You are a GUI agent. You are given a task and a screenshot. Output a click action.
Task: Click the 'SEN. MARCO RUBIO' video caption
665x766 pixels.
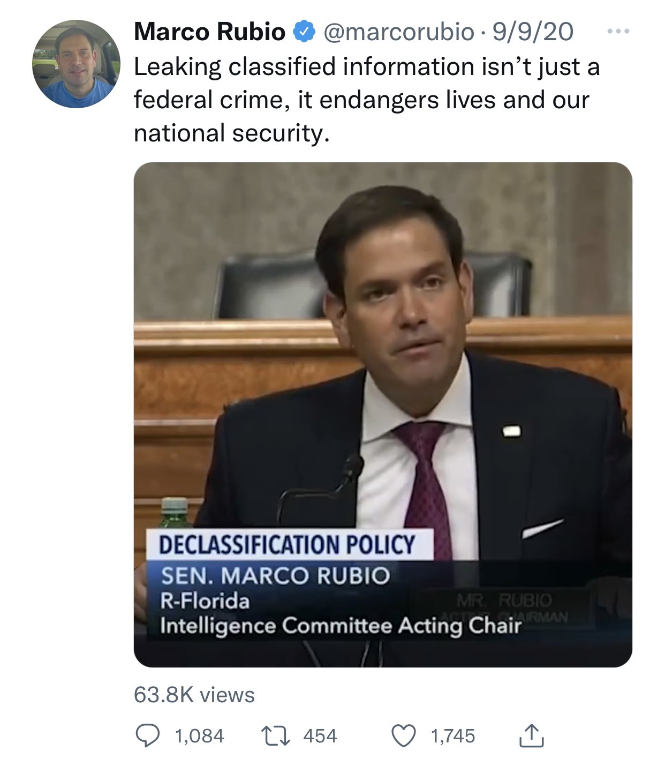[x=275, y=576]
